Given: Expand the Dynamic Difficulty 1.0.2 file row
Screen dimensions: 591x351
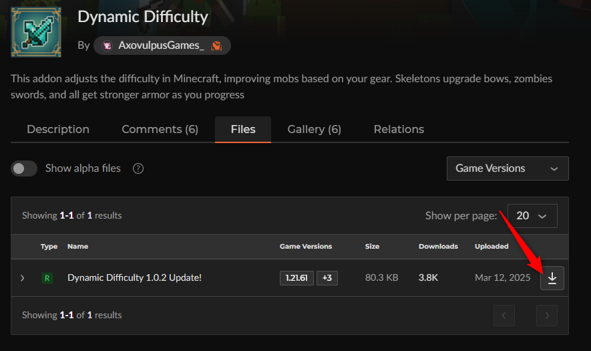Looking at the screenshot, I should coord(23,278).
